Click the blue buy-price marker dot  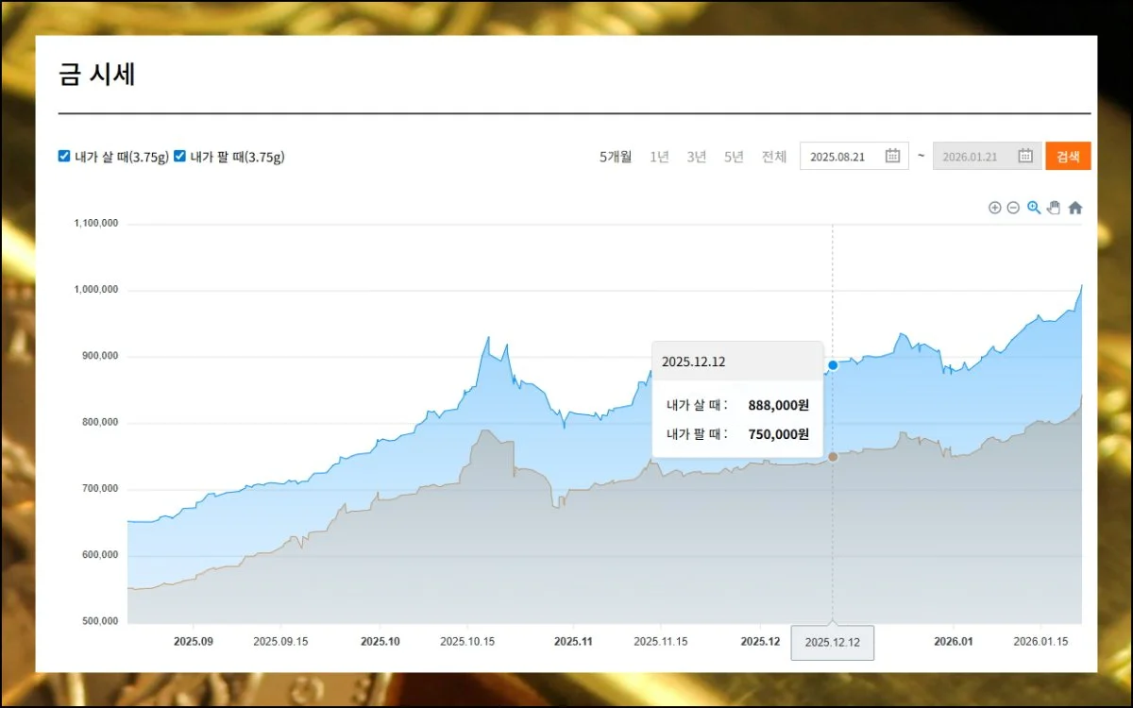point(833,365)
